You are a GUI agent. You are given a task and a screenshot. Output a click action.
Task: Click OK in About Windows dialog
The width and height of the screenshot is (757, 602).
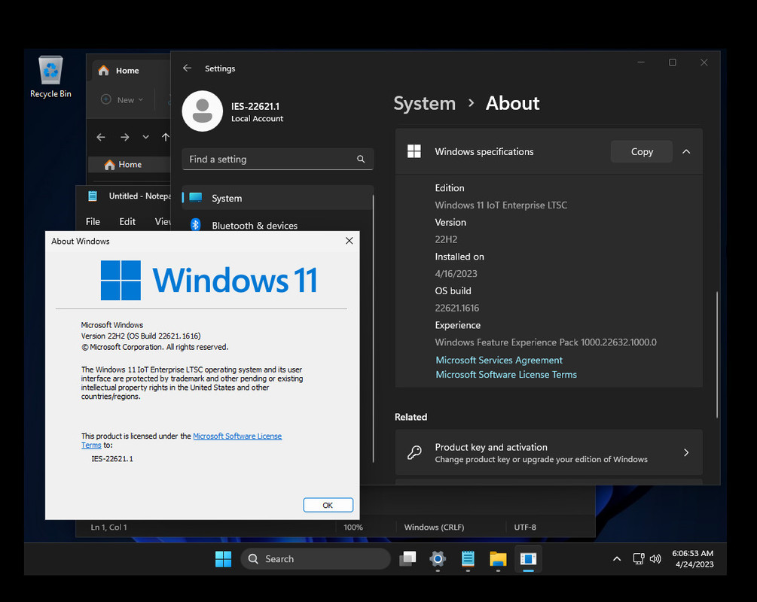click(328, 505)
